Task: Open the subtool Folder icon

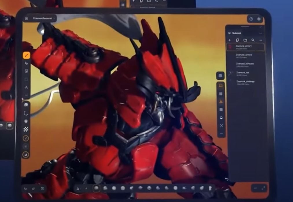Action: [245, 40]
